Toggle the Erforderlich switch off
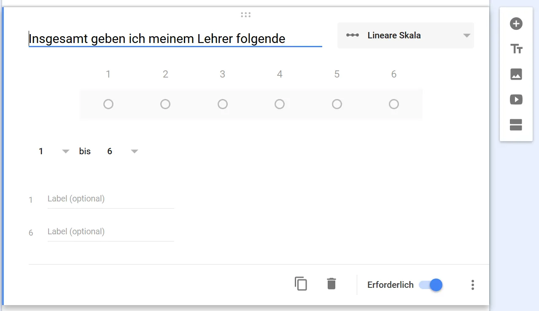 (431, 285)
